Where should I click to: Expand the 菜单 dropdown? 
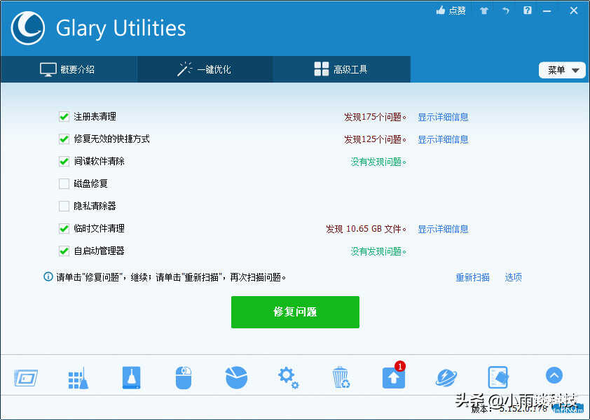[x=562, y=70]
